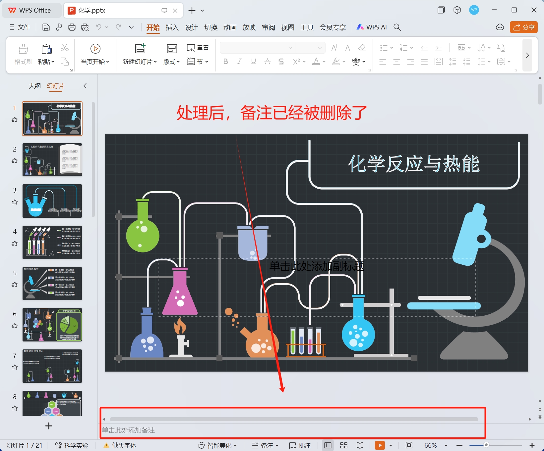Open the slide sorter view in status bar
The width and height of the screenshot is (544, 451).
tap(343, 445)
